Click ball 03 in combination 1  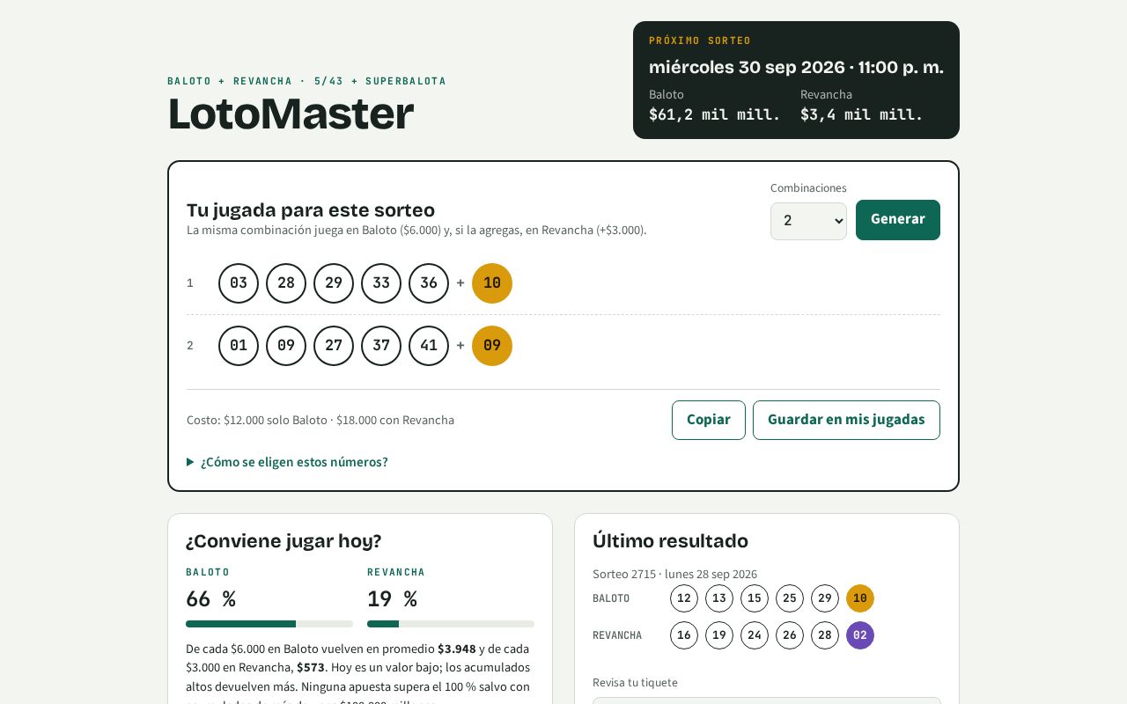(239, 283)
